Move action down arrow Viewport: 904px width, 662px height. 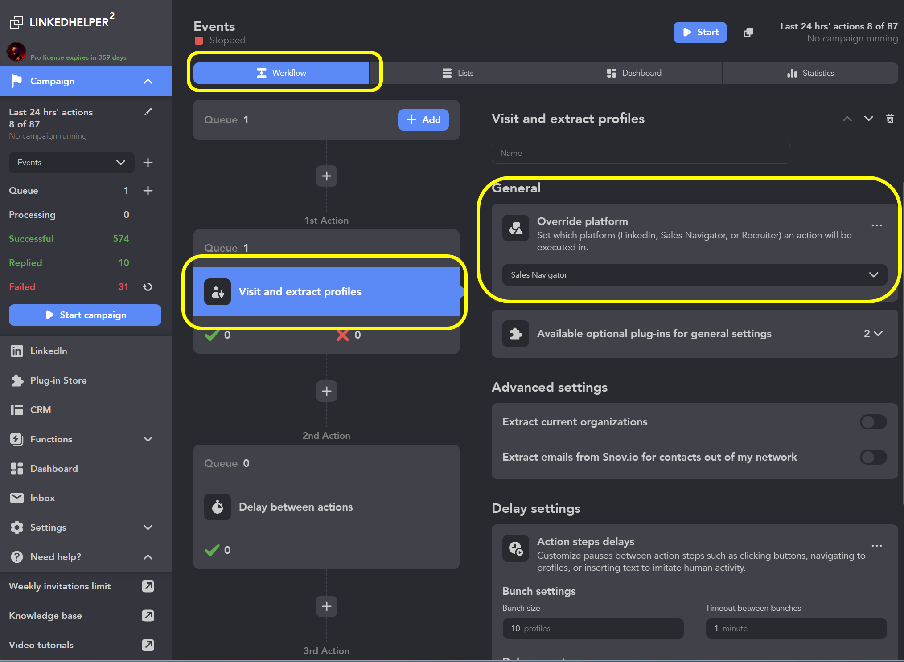869,119
